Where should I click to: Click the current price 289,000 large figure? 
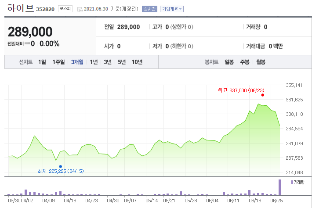tap(30, 32)
